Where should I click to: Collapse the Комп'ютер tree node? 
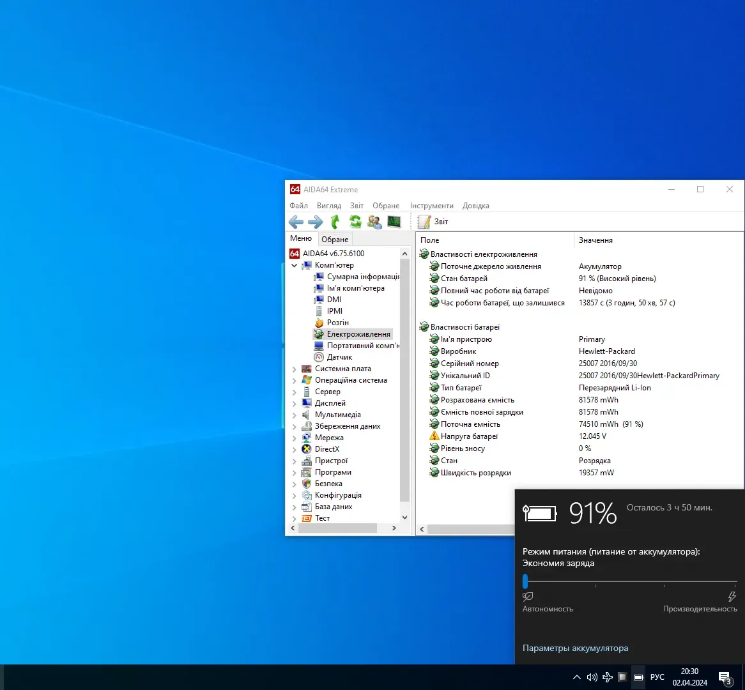click(x=295, y=265)
